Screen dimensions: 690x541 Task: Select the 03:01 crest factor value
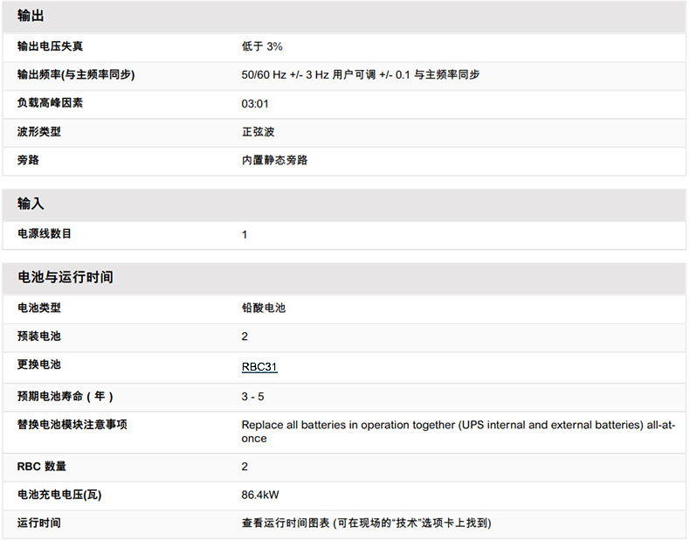(x=255, y=104)
